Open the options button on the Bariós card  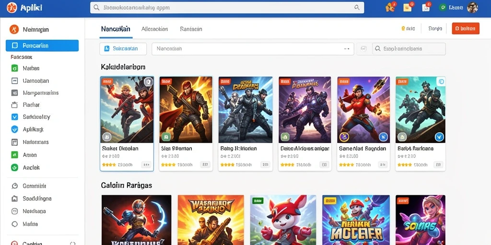[x=439, y=165]
